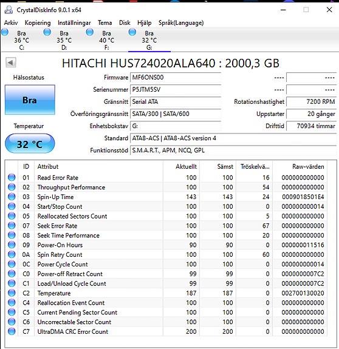
Task: Click status orb of Load/Unload Cycle Count row
Action: click(x=12, y=283)
